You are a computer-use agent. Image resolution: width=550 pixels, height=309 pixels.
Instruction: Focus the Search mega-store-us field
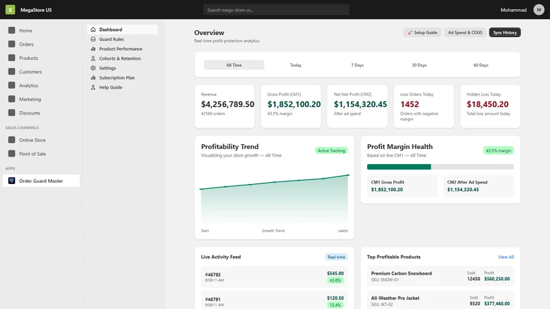click(276, 10)
